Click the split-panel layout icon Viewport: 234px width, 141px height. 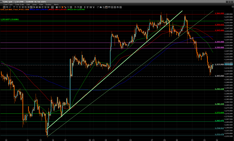tap(52, 7)
